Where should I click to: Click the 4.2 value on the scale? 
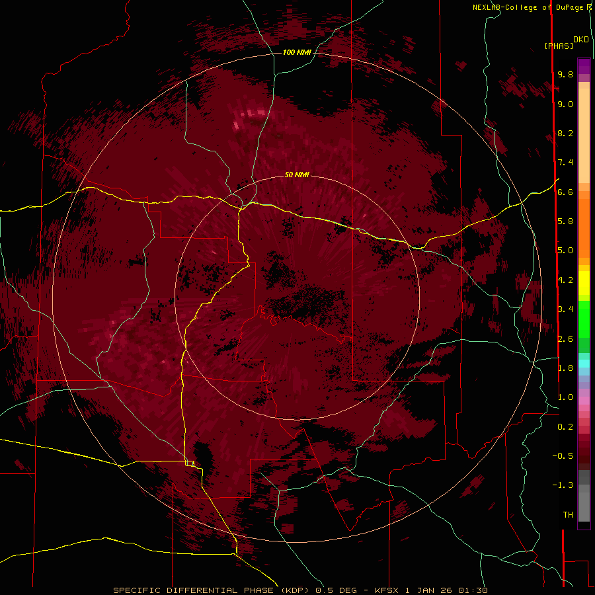pos(565,280)
